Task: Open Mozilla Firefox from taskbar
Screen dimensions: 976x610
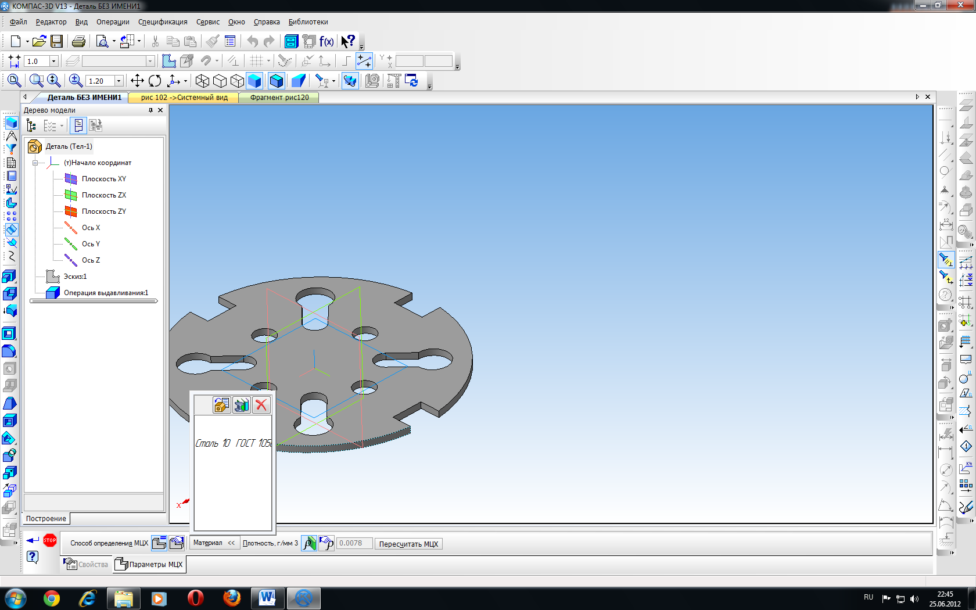Action: point(232,598)
